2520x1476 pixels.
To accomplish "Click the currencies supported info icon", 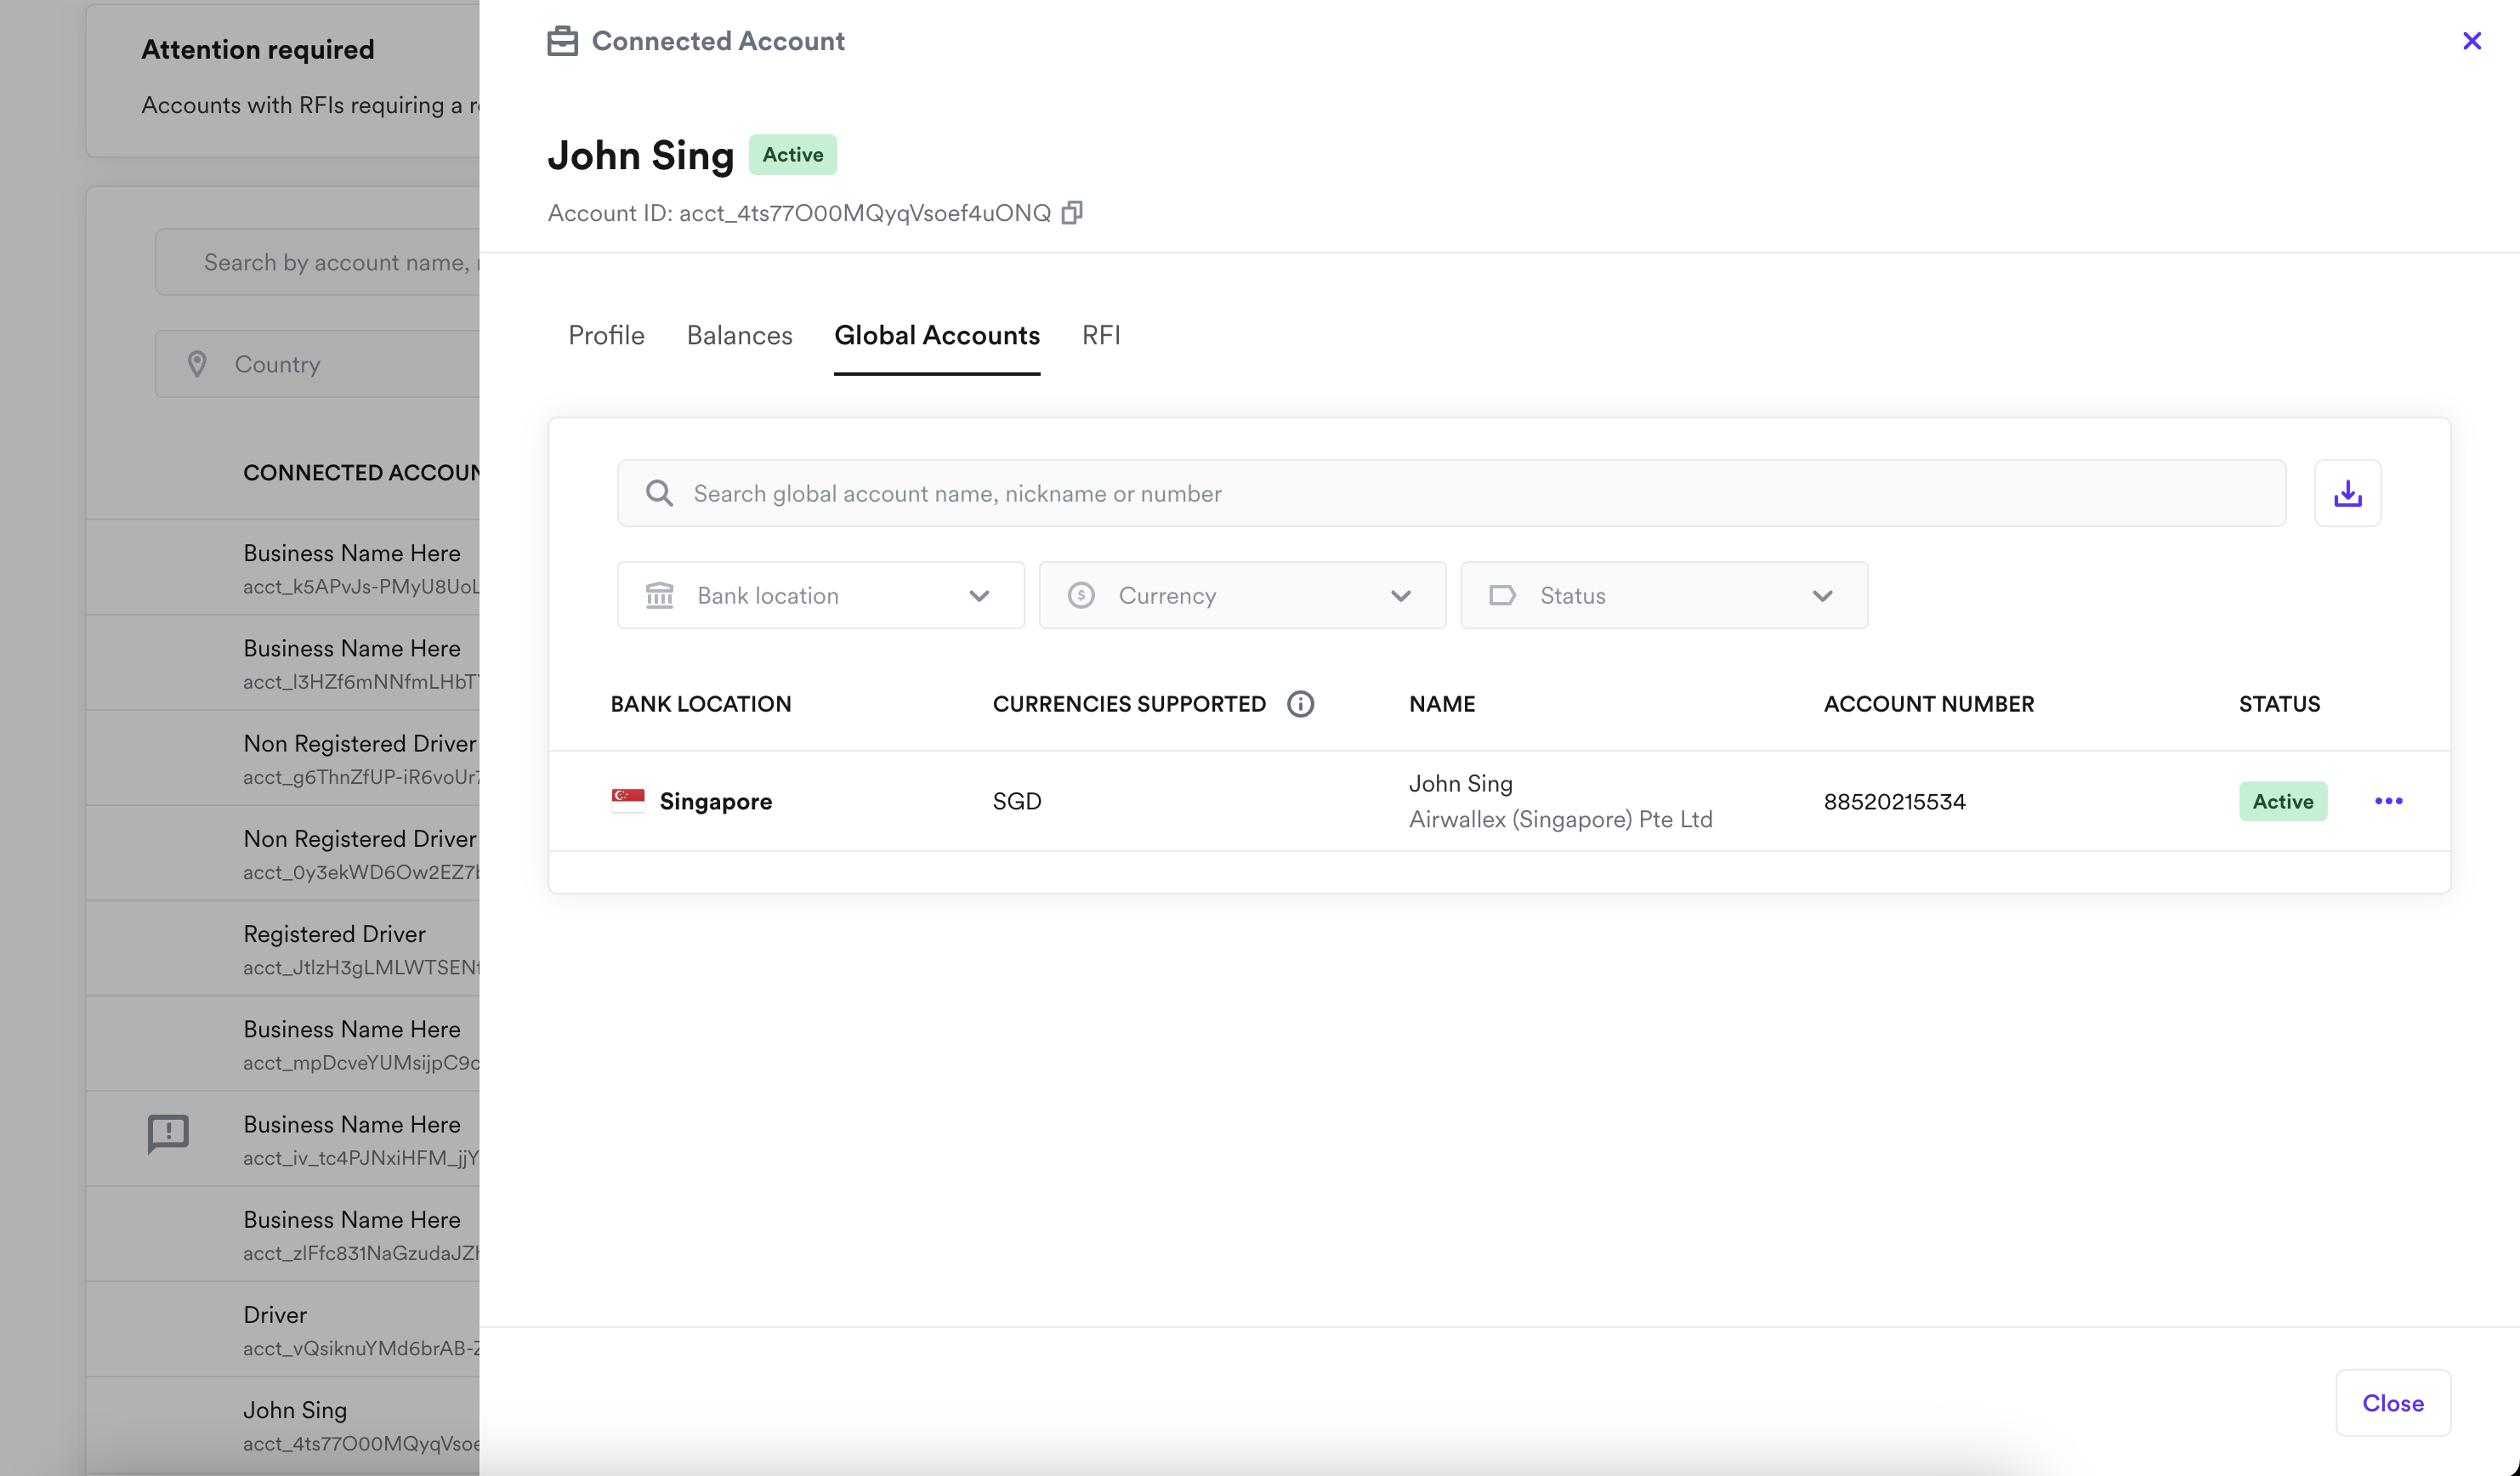I will click(x=1300, y=704).
